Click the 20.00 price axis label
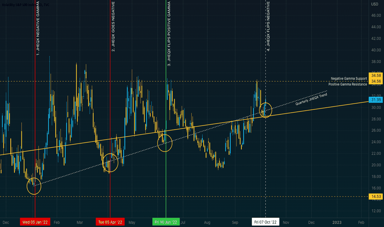Viewport: 384px width, 227px height. 376,165
